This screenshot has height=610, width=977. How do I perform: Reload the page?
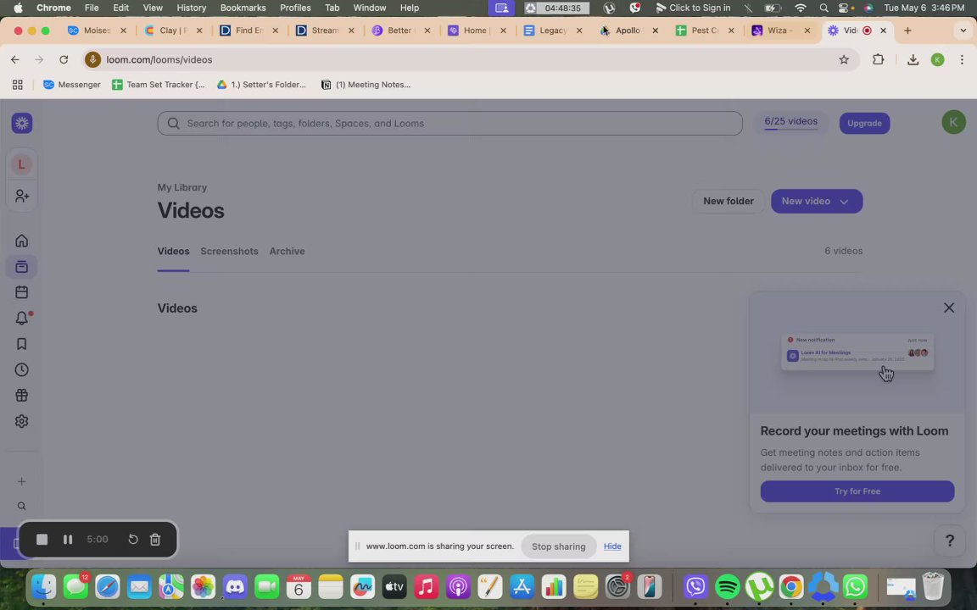[x=64, y=60]
